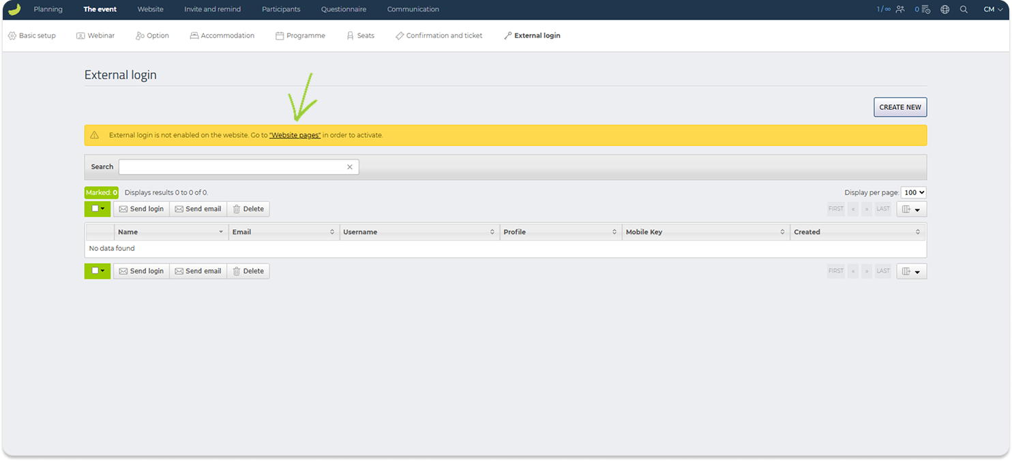
Task: Open the waiting list clock icon
Action: pyautogui.click(x=926, y=10)
